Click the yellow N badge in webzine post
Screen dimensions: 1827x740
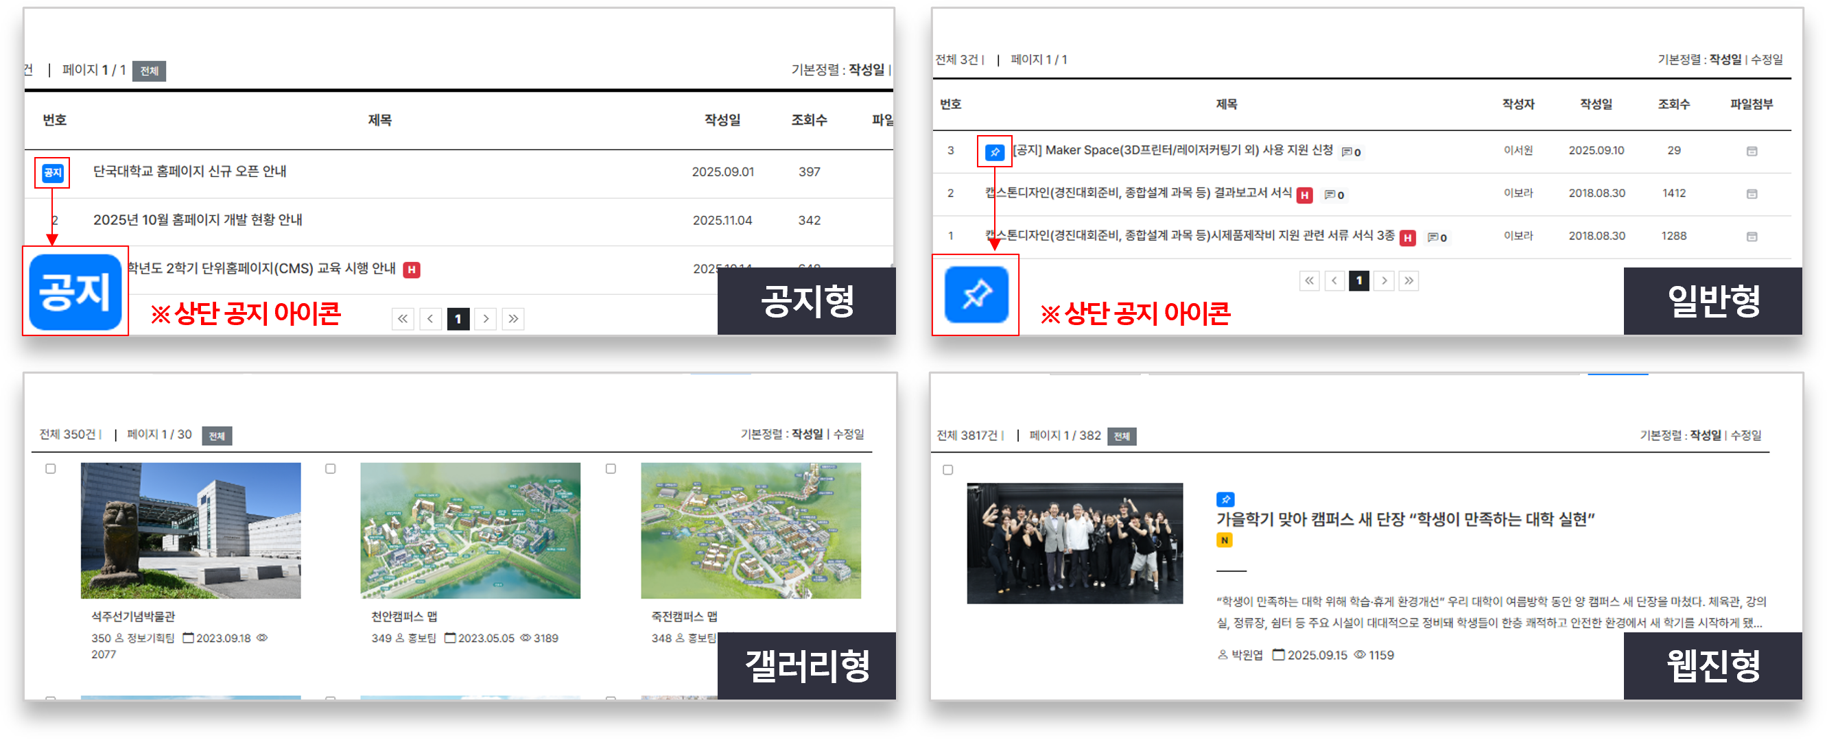click(1224, 540)
